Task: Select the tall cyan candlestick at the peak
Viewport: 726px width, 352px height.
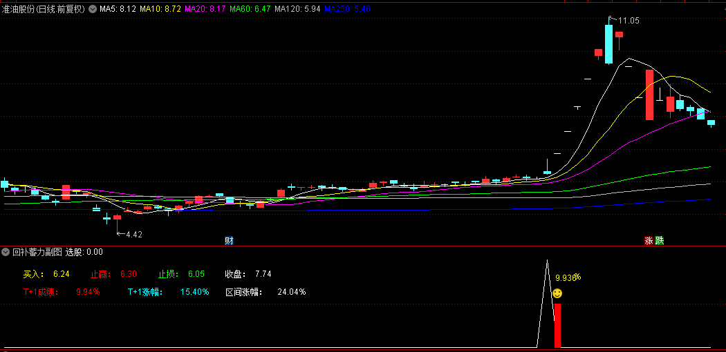Action: click(608, 44)
